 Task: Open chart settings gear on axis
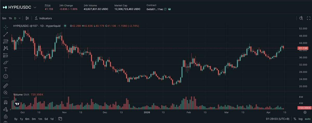305,112
